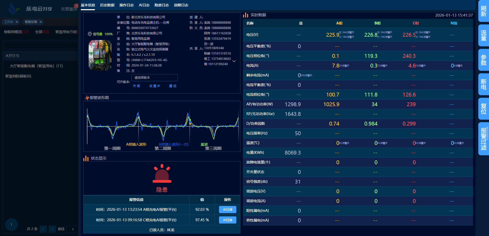Open the device photo thumbnail
Image resolution: width=489 pixels, height=236 pixels.
(x=100, y=55)
